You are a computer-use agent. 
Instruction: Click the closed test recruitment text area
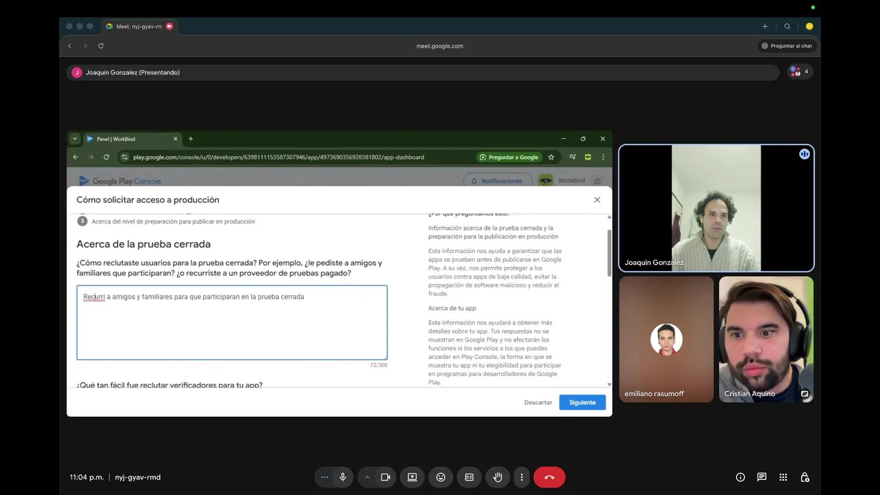tap(232, 322)
